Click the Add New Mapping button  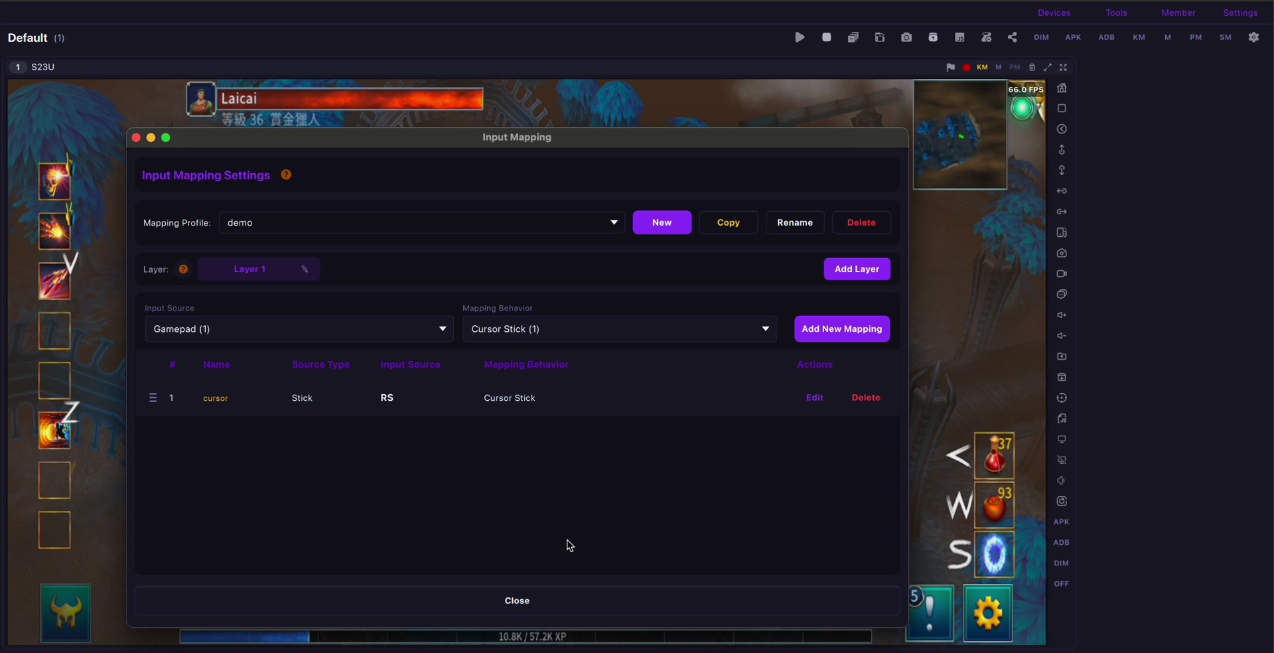842,329
